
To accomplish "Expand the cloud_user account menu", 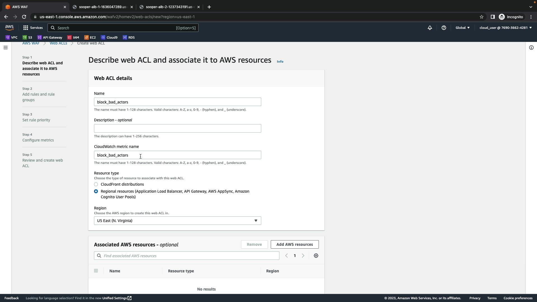I will coord(505,28).
